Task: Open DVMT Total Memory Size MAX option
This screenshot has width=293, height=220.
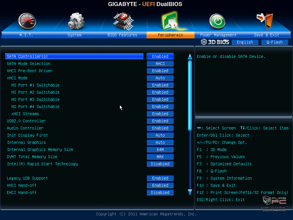Action: [160, 157]
